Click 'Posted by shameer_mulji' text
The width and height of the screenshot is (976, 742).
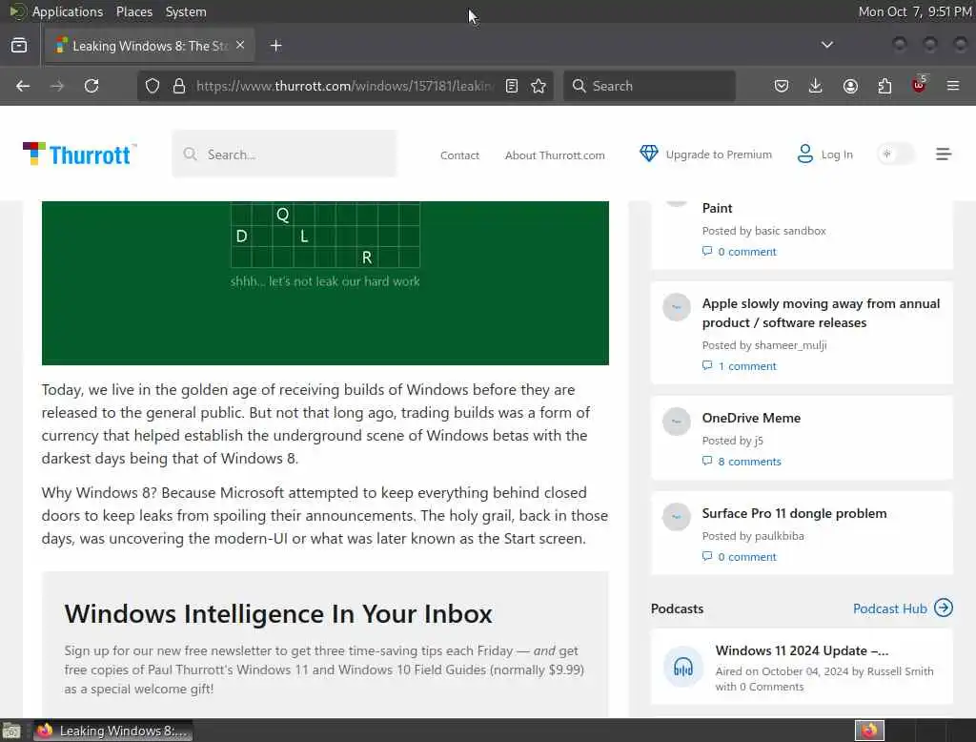764,345
